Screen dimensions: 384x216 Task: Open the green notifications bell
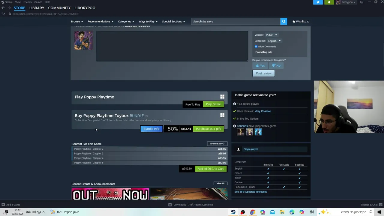[329, 2]
